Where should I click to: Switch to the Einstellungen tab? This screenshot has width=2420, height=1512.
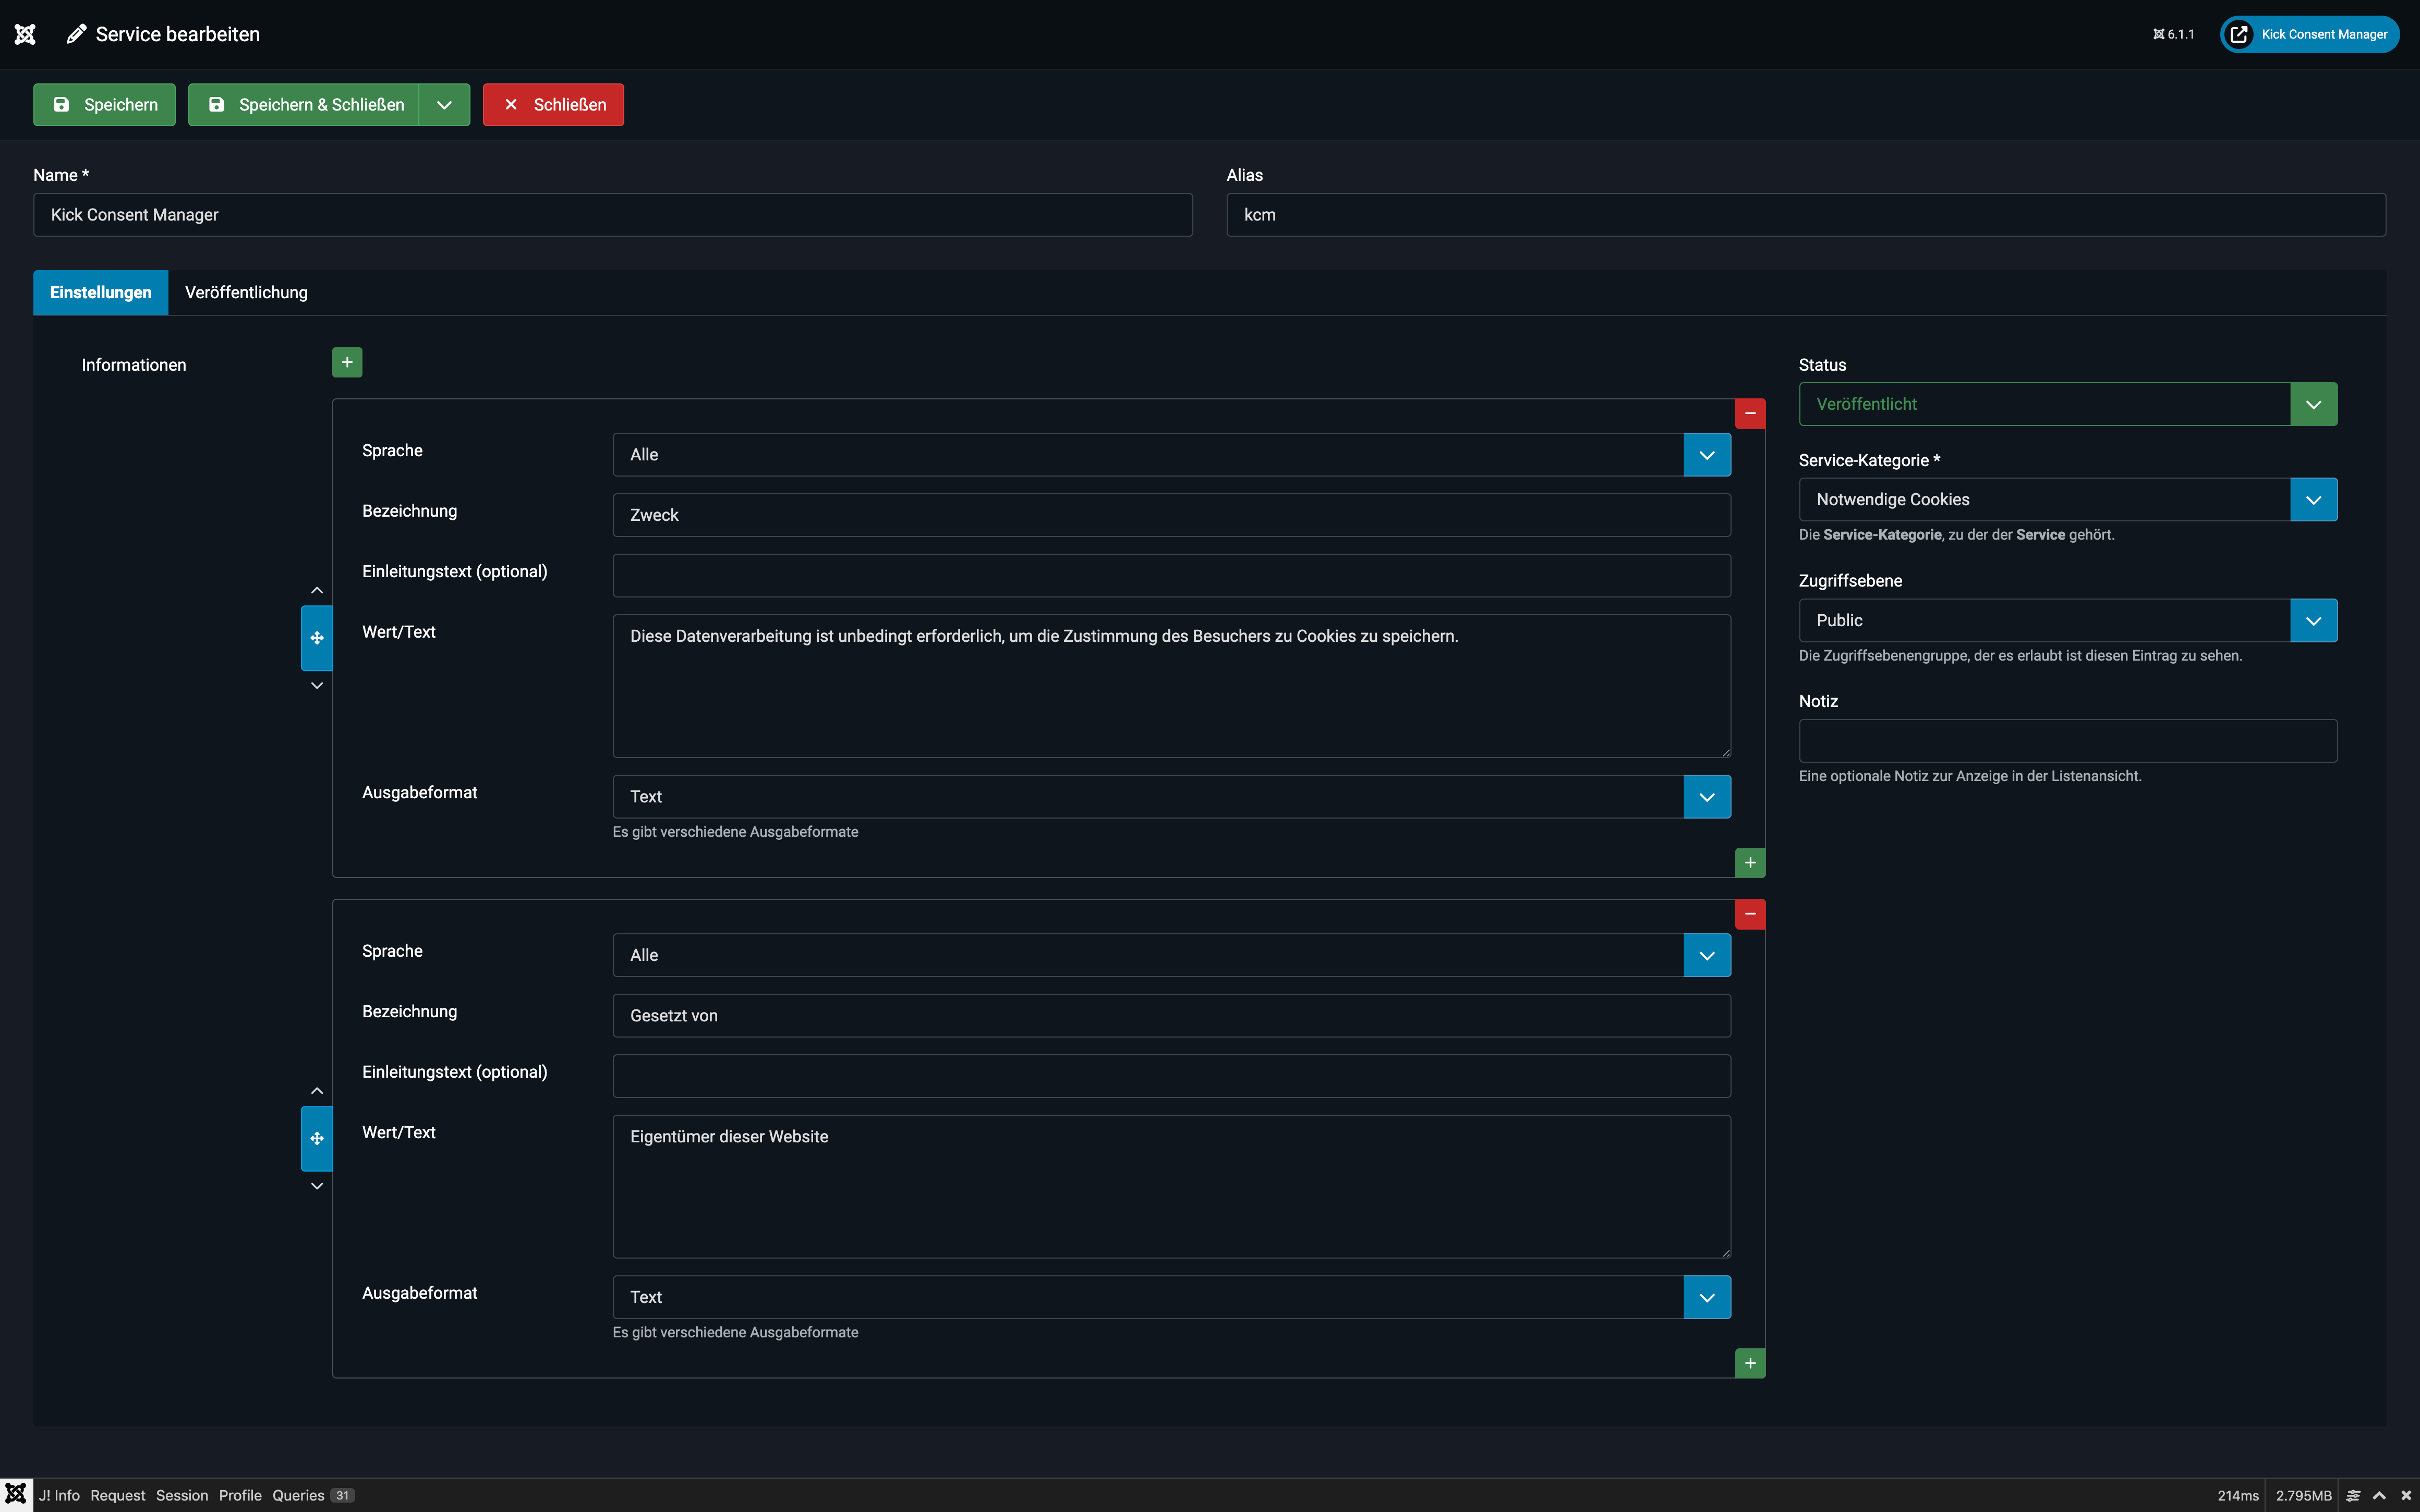(101, 292)
